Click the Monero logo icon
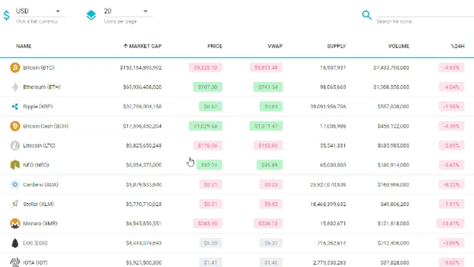The width and height of the screenshot is (474, 267). [x=15, y=224]
